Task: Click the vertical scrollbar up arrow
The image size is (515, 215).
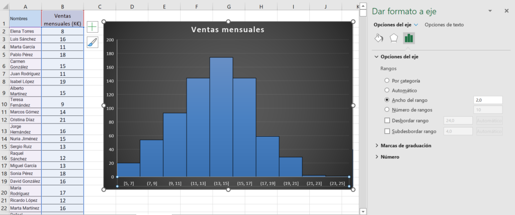Action: point(363,6)
